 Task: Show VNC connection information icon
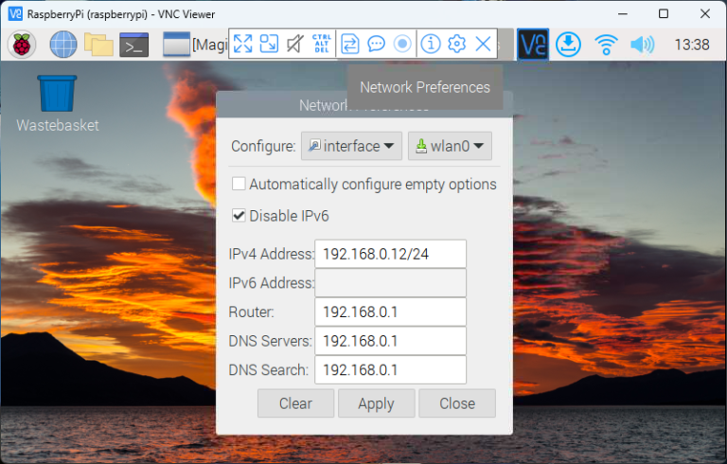click(431, 44)
